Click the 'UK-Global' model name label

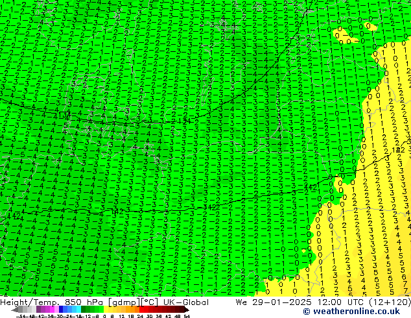[186, 302]
